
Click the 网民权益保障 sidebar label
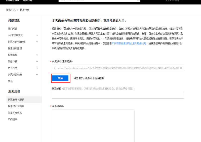15,75
